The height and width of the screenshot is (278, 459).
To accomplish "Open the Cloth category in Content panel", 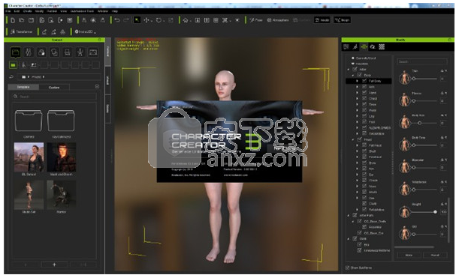I will 54,52.
